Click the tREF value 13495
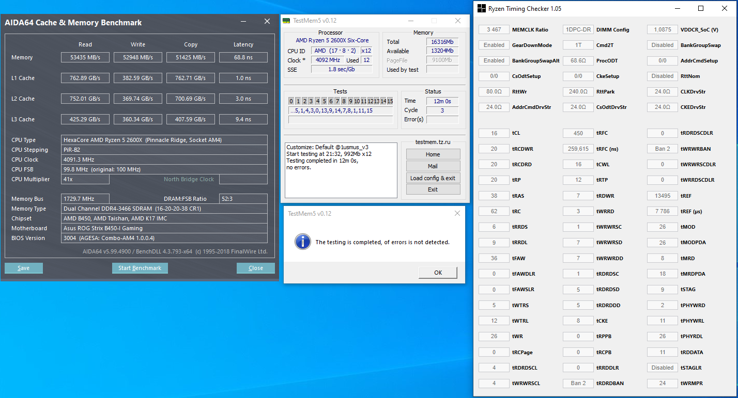Screen dimensions: 738x398 (x=663, y=196)
